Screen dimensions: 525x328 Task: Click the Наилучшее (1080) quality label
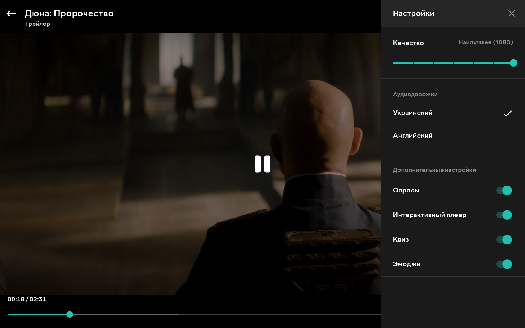point(486,42)
